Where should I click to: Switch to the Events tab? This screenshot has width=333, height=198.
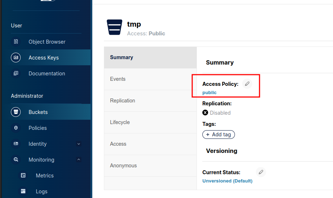click(x=118, y=79)
